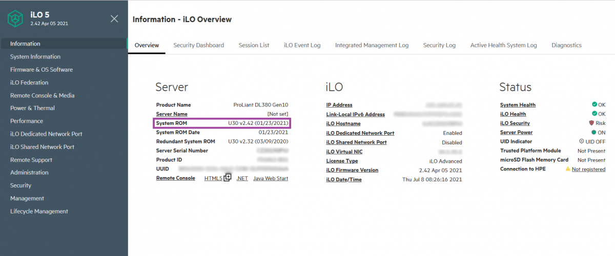Click the HTML5 console new-window icon
The height and width of the screenshot is (256, 615).
click(x=228, y=177)
